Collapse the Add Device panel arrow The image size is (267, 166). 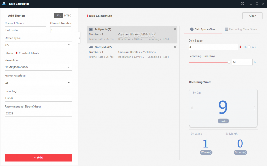tap(79, 38)
